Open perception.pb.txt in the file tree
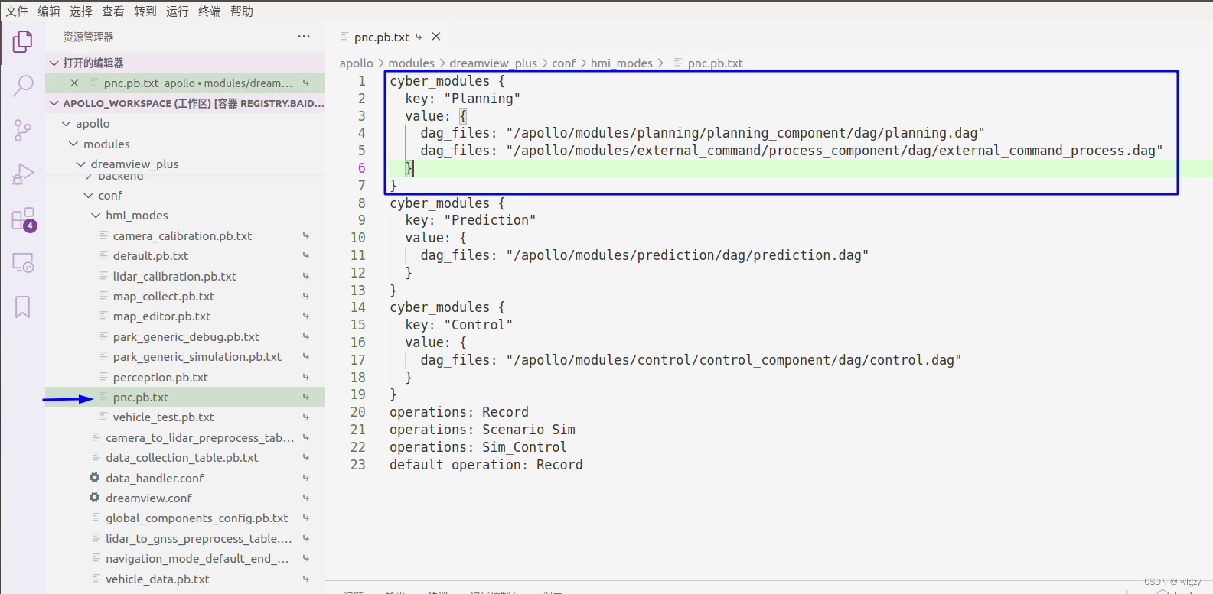Image resolution: width=1213 pixels, height=594 pixels. pyautogui.click(x=161, y=378)
